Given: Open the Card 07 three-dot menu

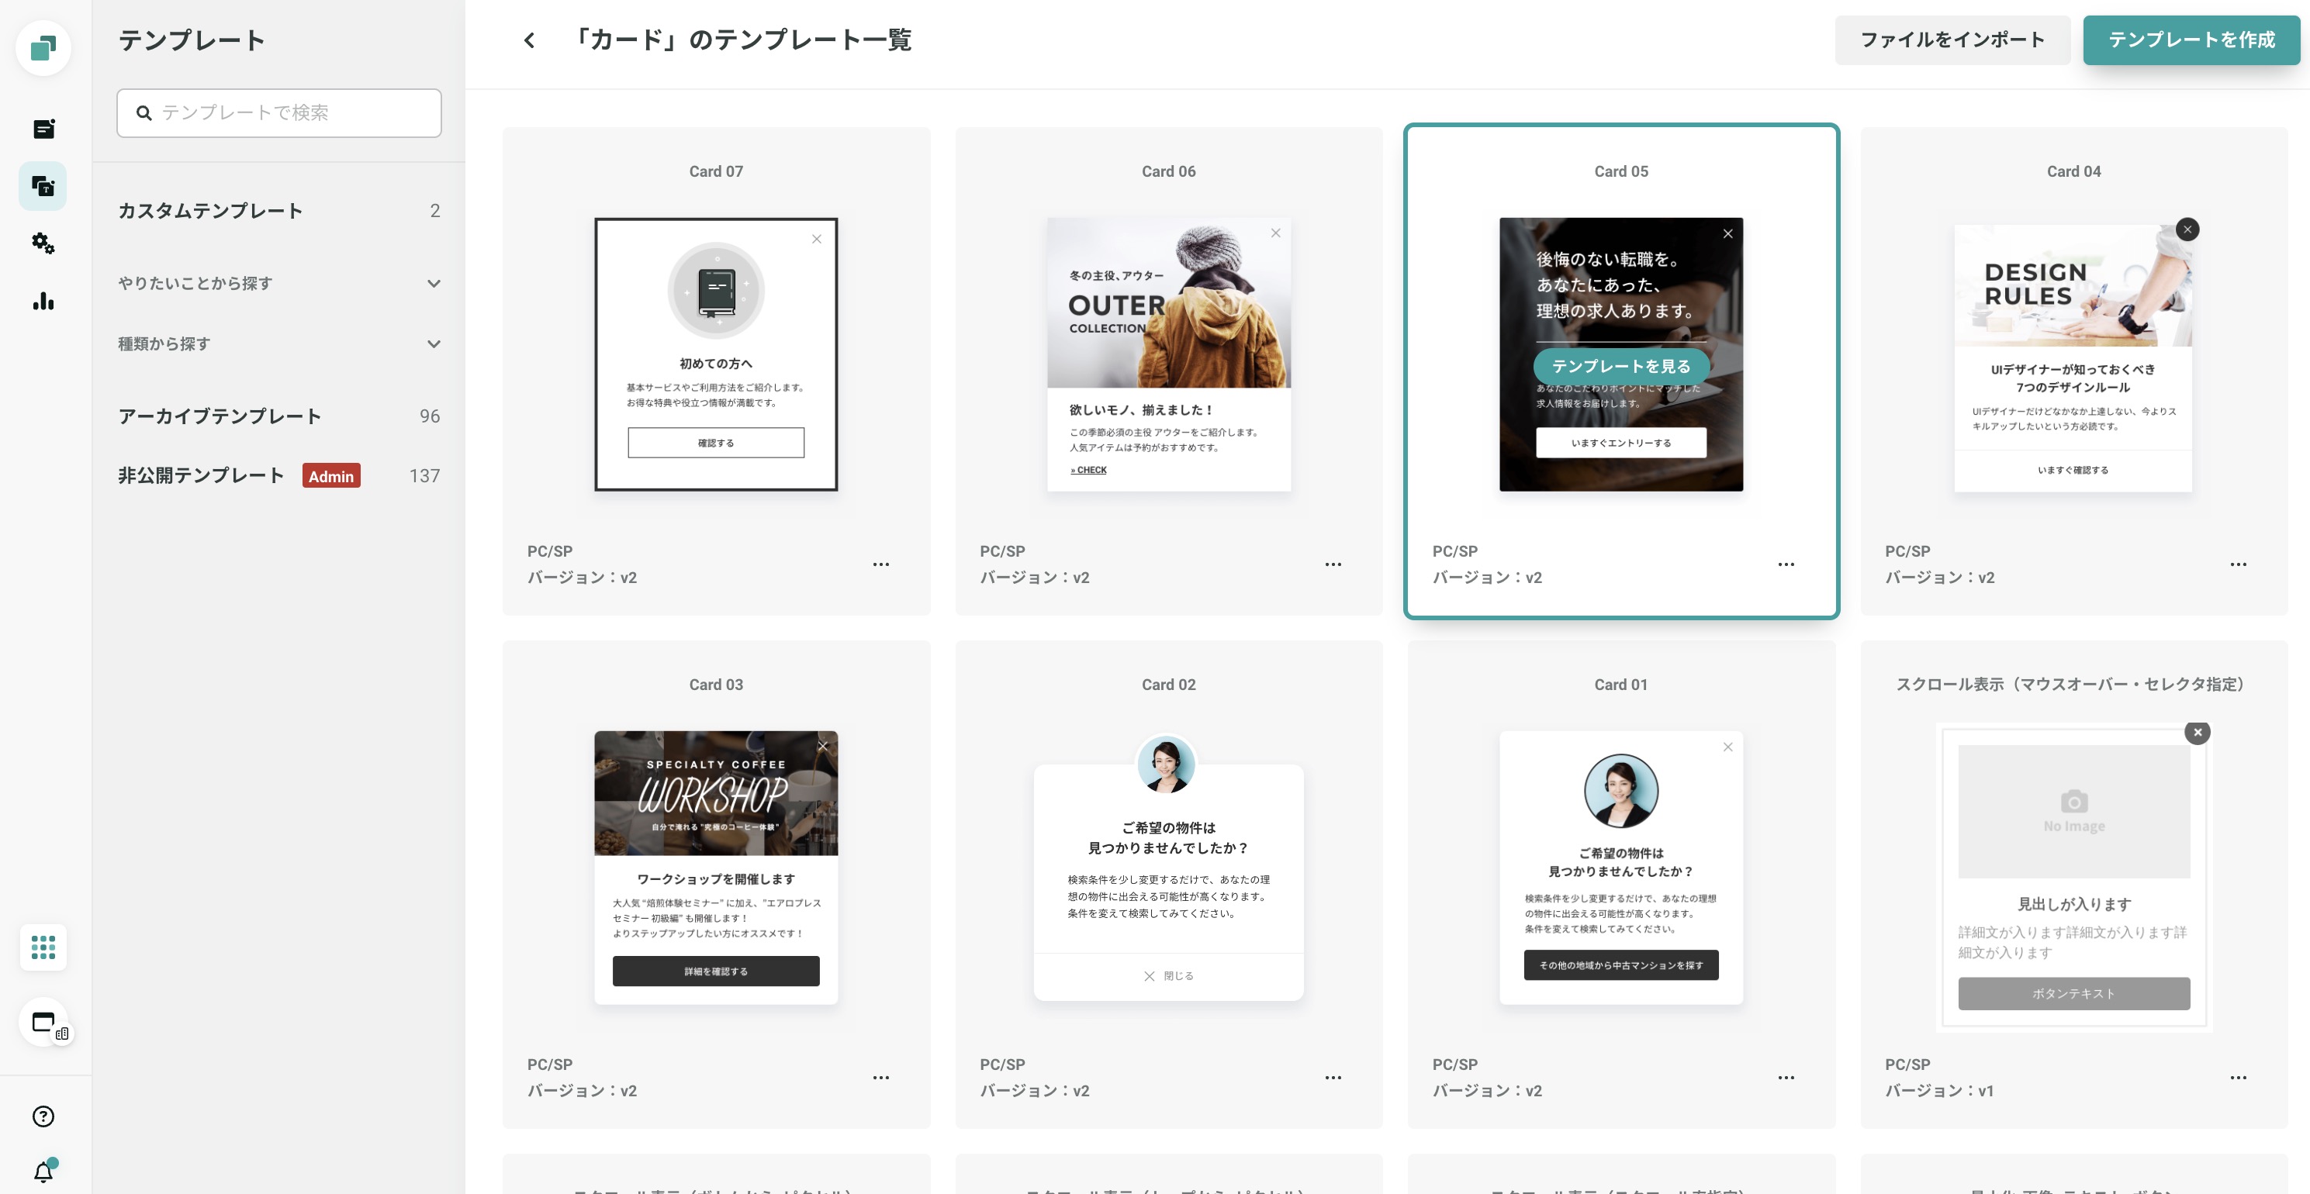Looking at the screenshot, I should coord(880,564).
